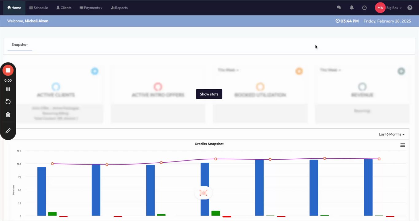Click the 125 y-axis label

click(x=19, y=151)
